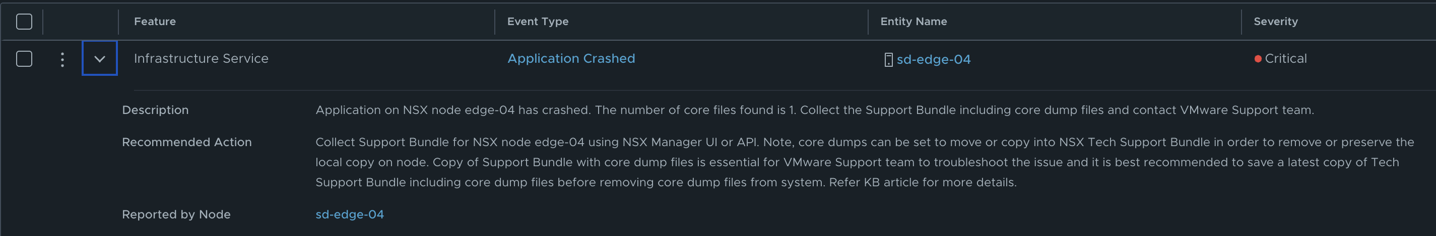
Task: Click the red Critical severity dot
Action: pyautogui.click(x=1258, y=59)
